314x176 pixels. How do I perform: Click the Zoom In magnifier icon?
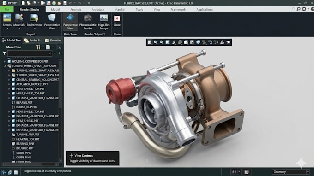(156, 42)
